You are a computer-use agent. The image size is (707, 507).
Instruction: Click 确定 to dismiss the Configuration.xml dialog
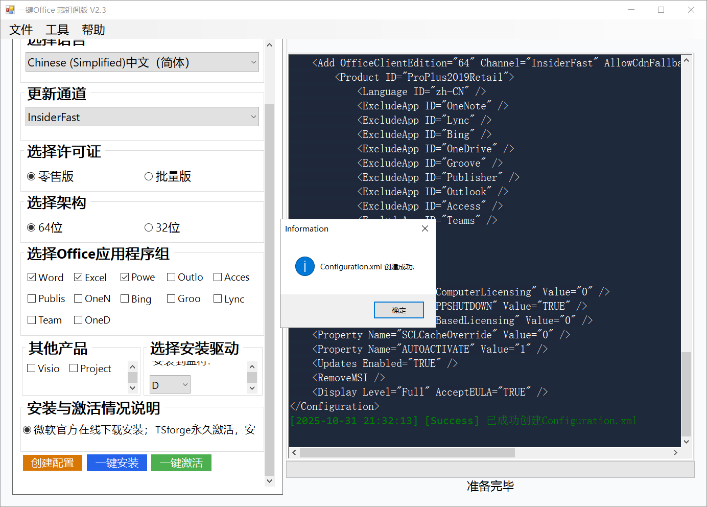pyautogui.click(x=398, y=309)
